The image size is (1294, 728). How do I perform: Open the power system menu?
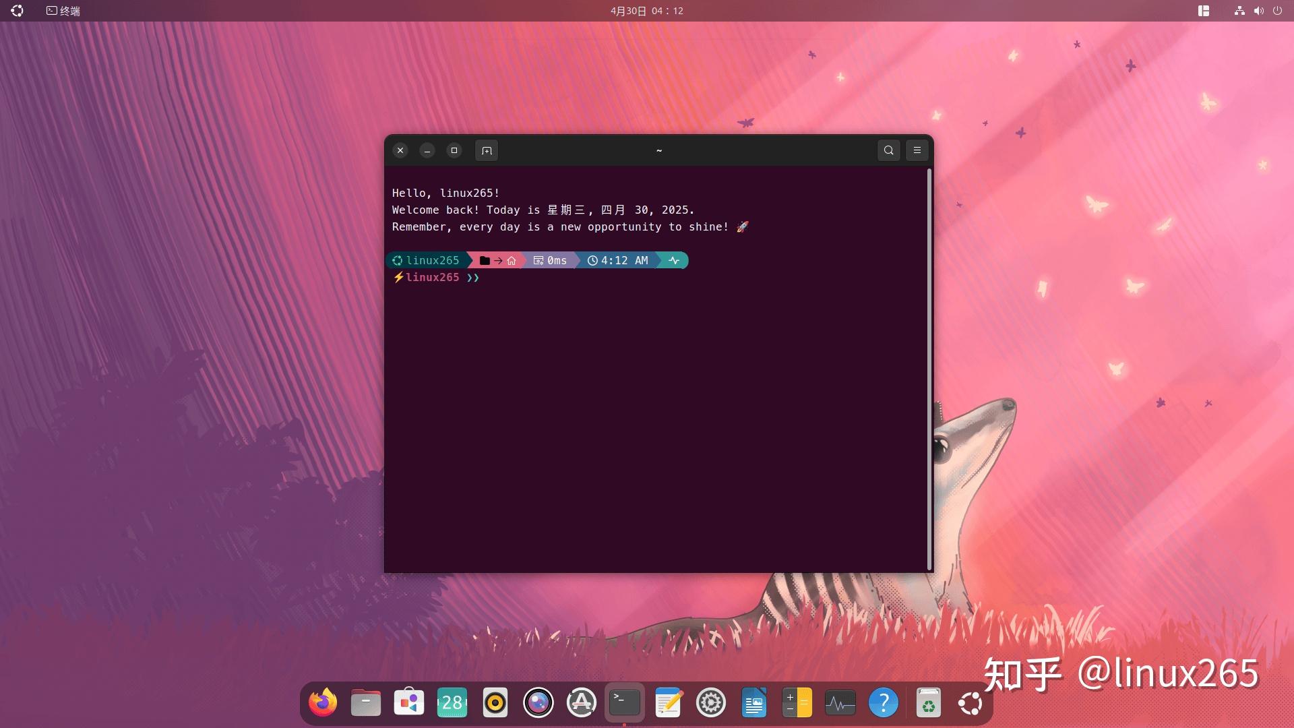(x=1277, y=10)
